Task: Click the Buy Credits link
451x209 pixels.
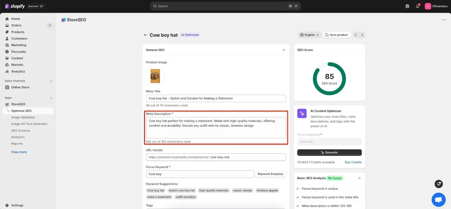Action: pos(353,162)
